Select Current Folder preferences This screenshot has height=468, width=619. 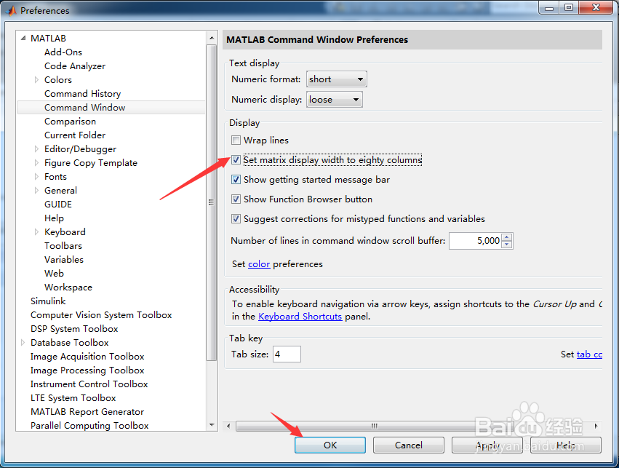[75, 135]
